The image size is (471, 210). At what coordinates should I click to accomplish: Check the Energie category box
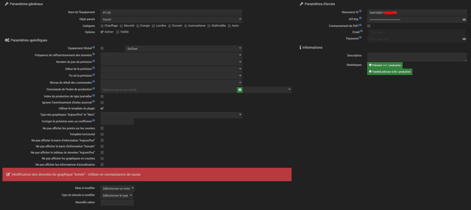[138, 26]
